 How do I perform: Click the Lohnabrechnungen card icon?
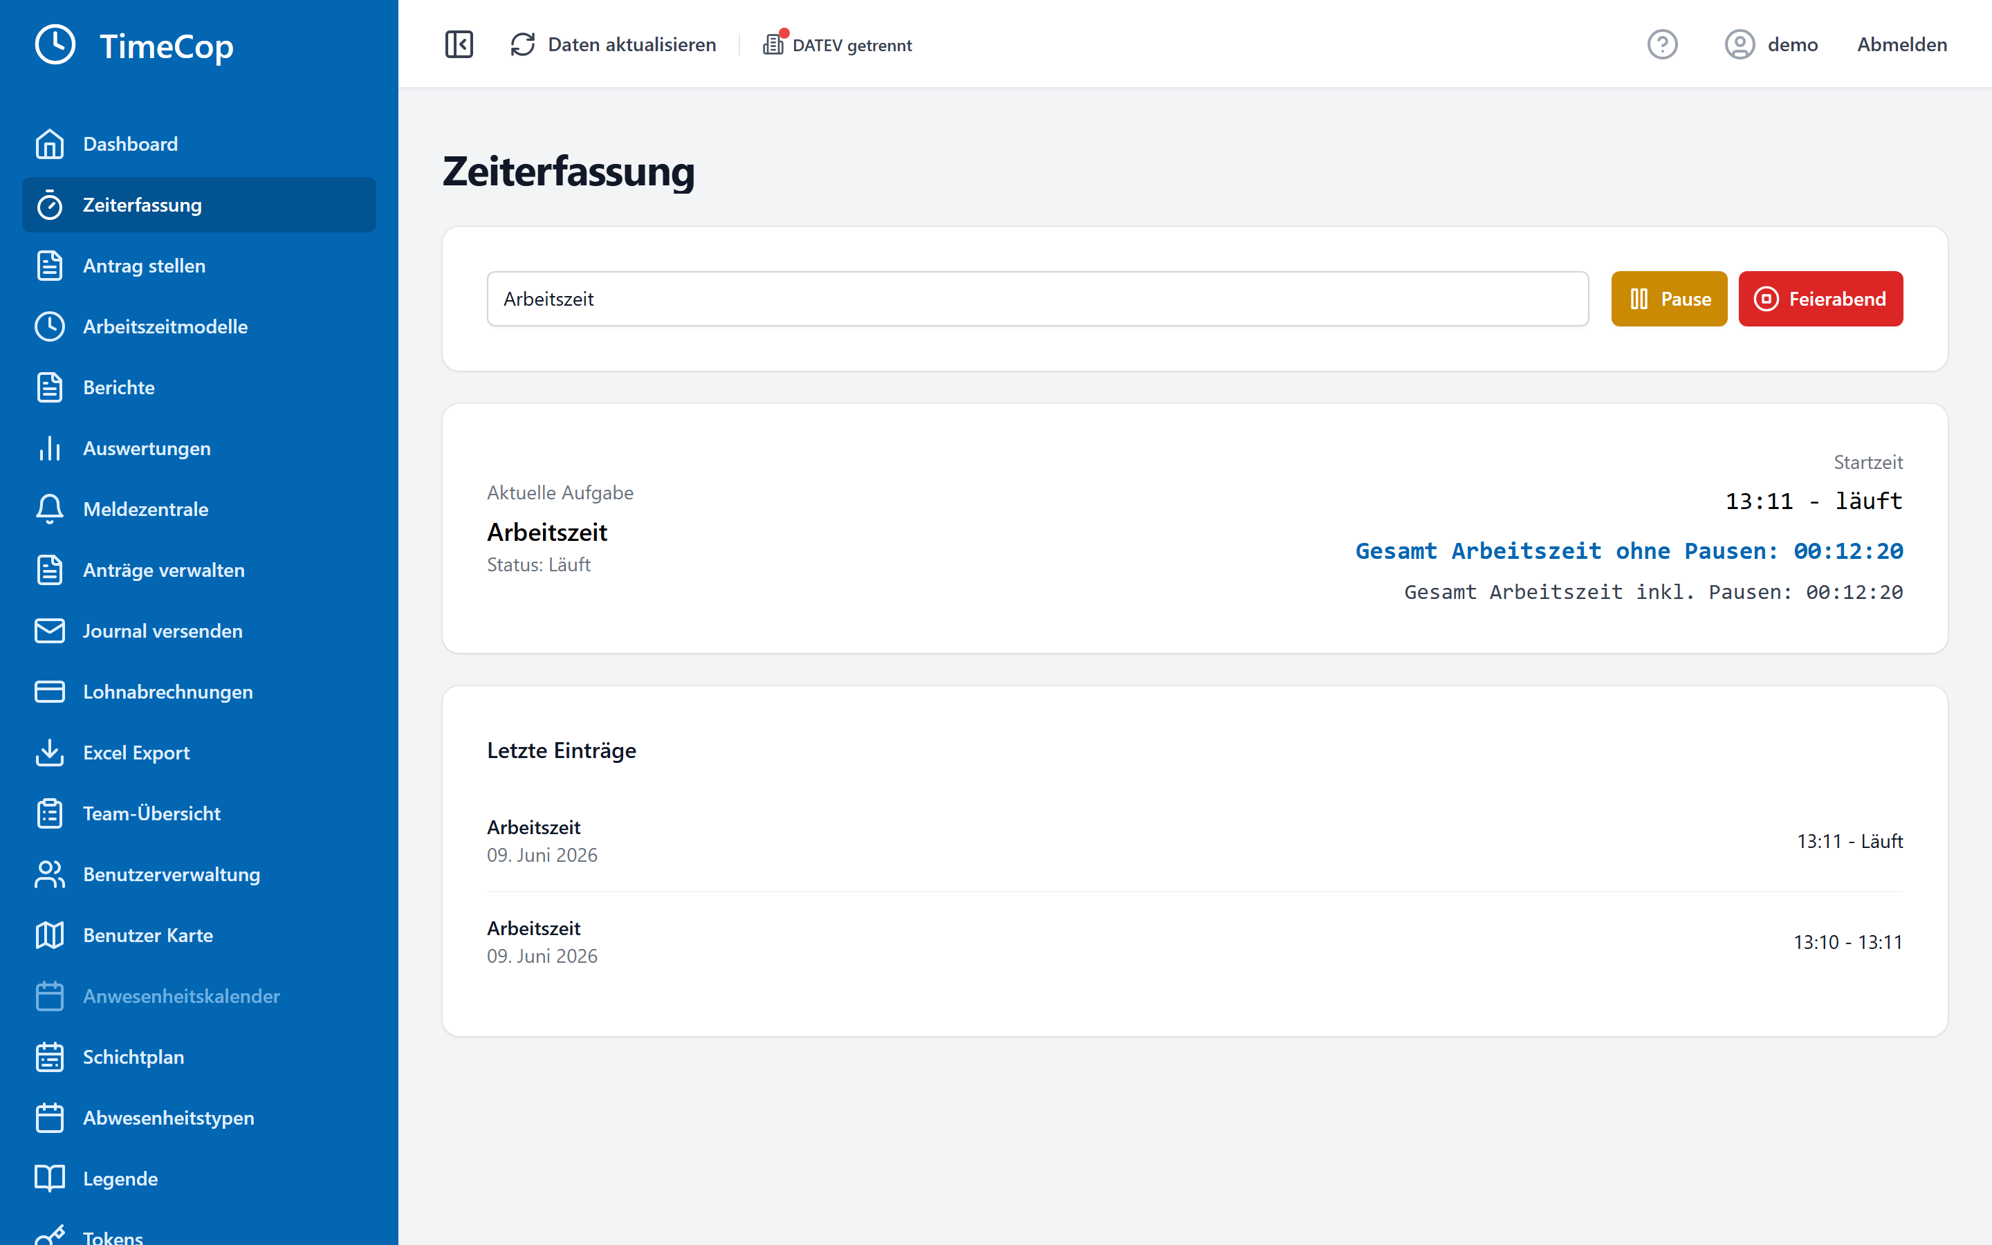coord(49,692)
